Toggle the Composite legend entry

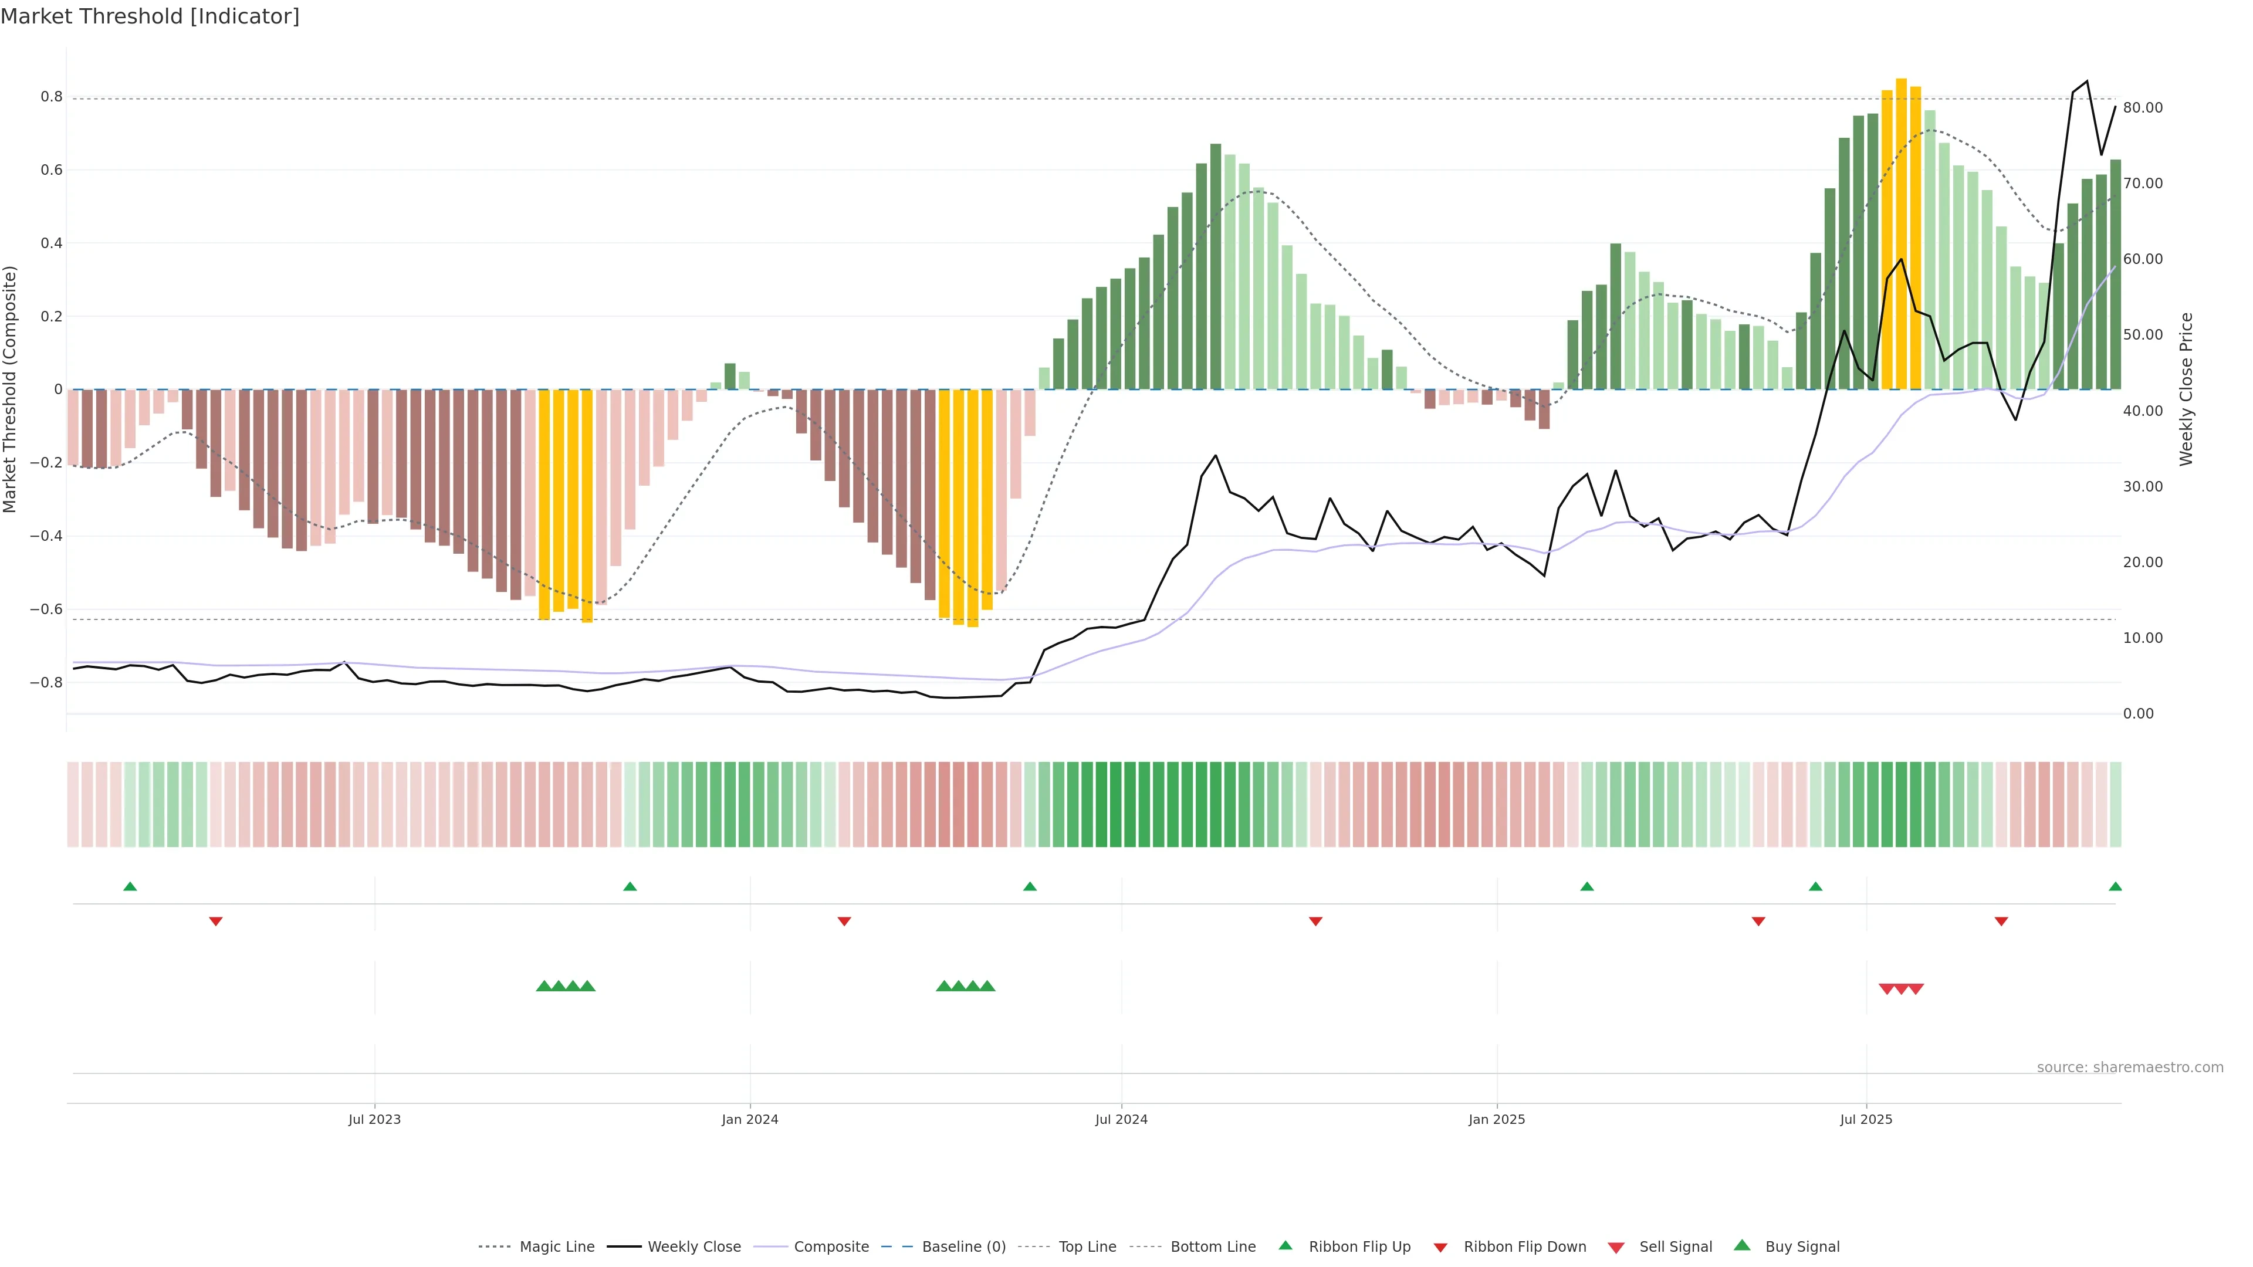(831, 1247)
